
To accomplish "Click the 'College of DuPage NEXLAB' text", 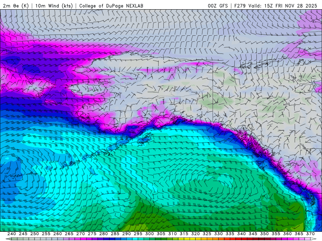I will [111, 6].
